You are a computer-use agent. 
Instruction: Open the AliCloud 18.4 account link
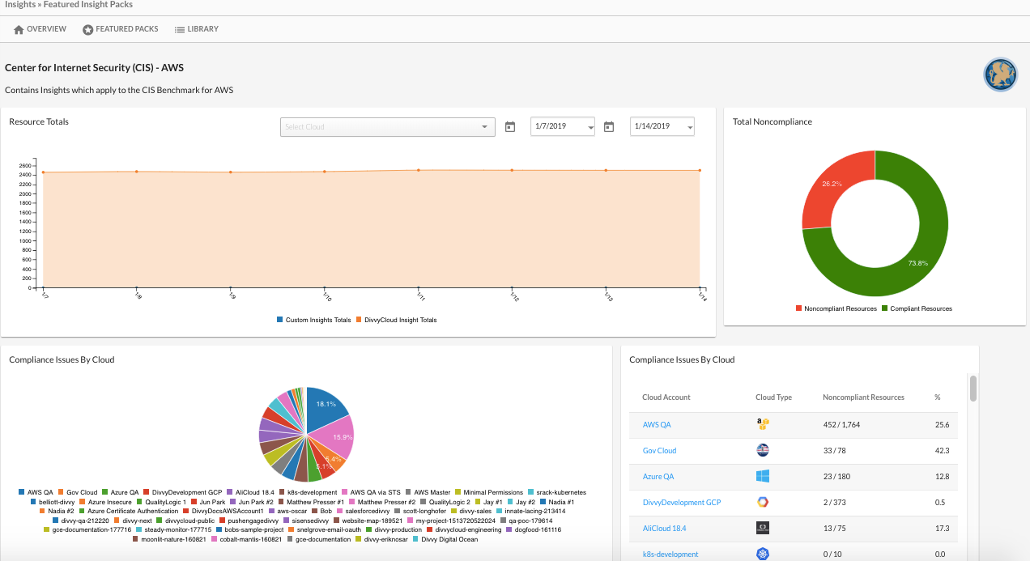pyautogui.click(x=664, y=529)
